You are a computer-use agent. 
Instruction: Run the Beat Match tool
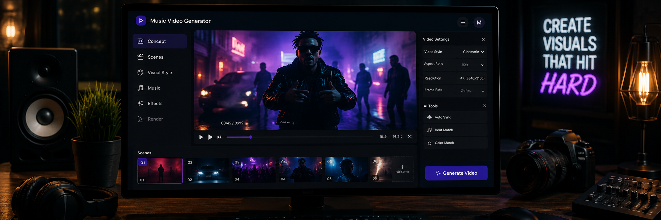coord(455,130)
